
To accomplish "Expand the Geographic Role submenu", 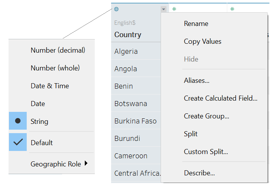I will point(59,164).
